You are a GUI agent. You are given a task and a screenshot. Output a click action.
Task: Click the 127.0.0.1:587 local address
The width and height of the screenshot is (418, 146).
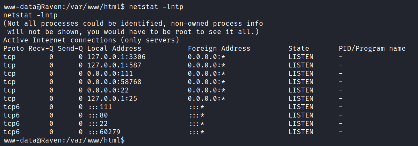tap(114, 65)
